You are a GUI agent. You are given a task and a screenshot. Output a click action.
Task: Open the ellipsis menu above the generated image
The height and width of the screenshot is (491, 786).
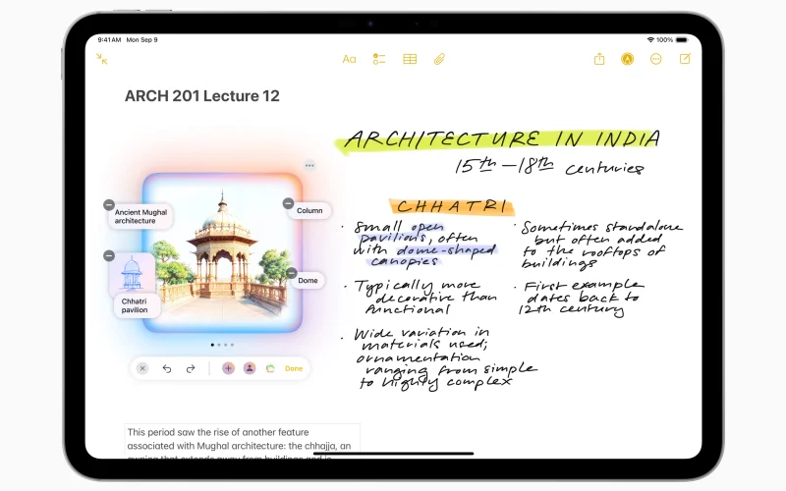pos(309,165)
